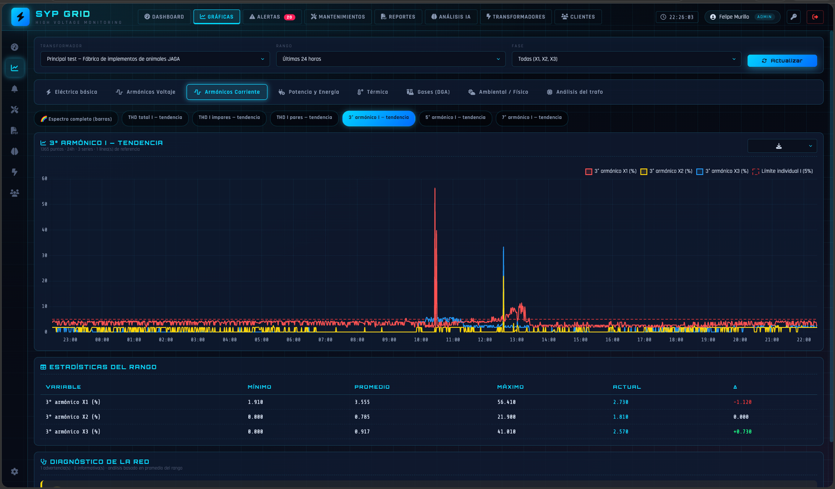Switch to Potencia y Energía tab
Viewport: 835px width, 489px height.
point(308,92)
